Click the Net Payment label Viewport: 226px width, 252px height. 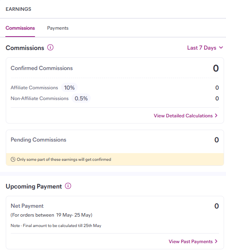pos(27,206)
